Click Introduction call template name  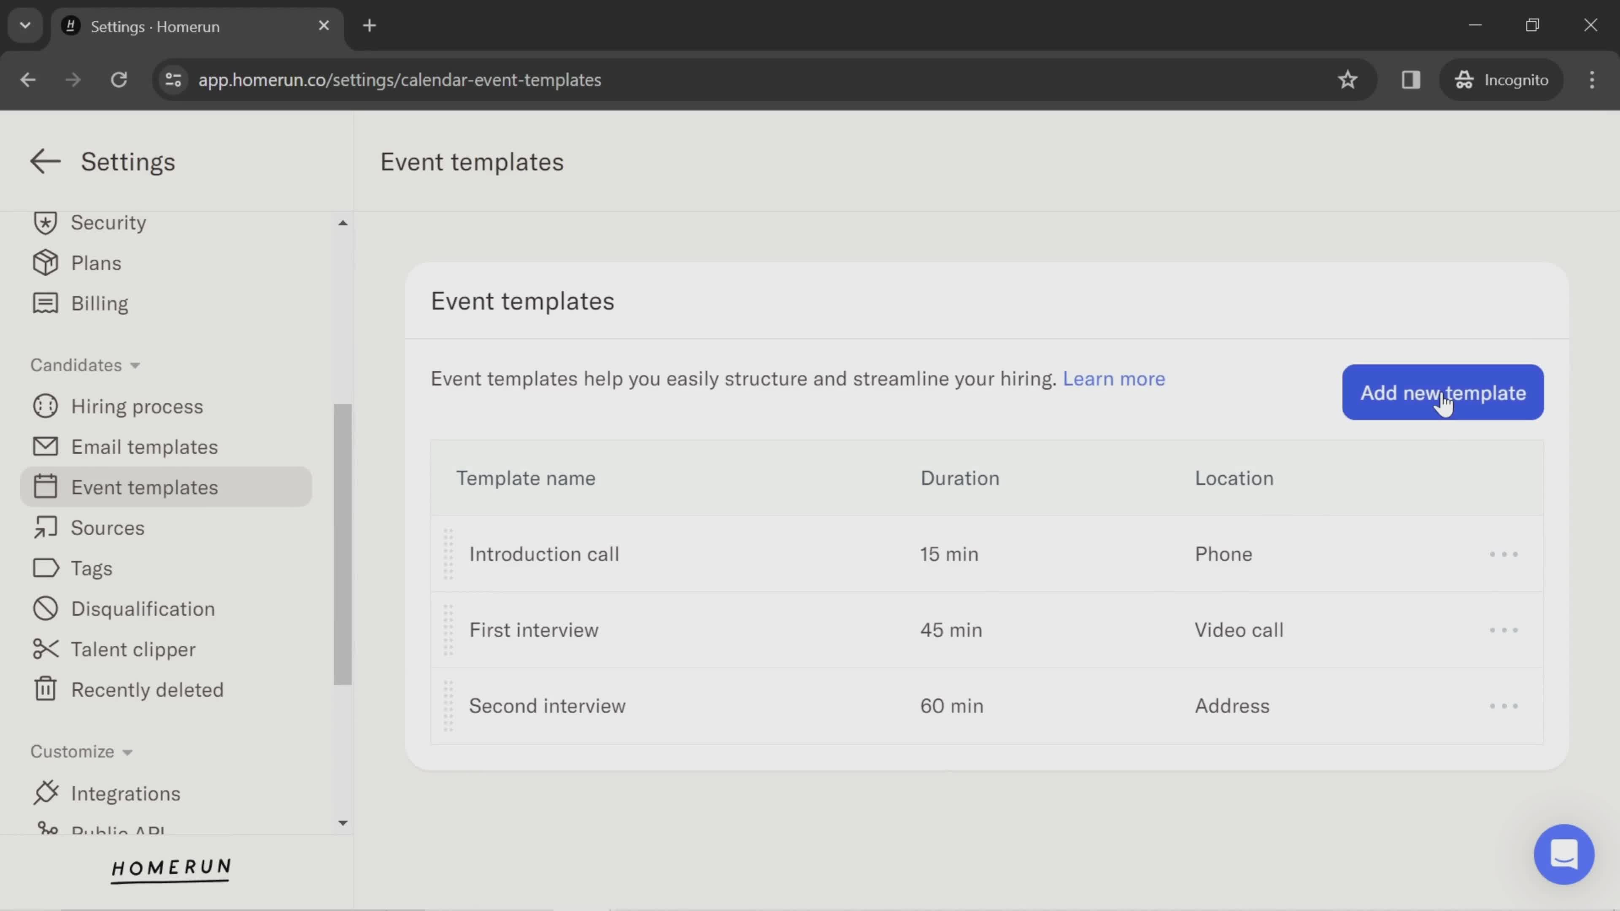pyautogui.click(x=544, y=554)
